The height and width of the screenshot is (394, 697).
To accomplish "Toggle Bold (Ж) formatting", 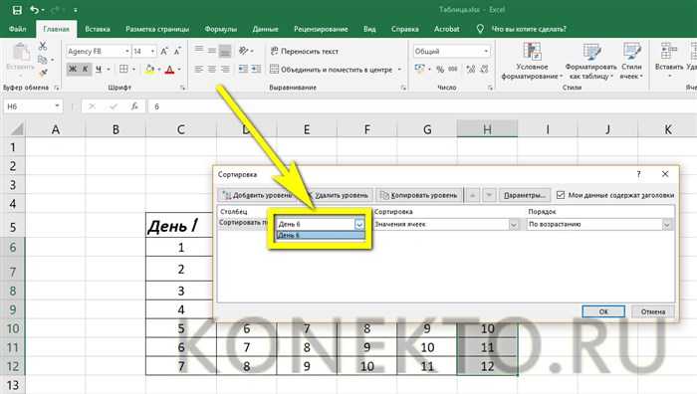I will point(73,69).
